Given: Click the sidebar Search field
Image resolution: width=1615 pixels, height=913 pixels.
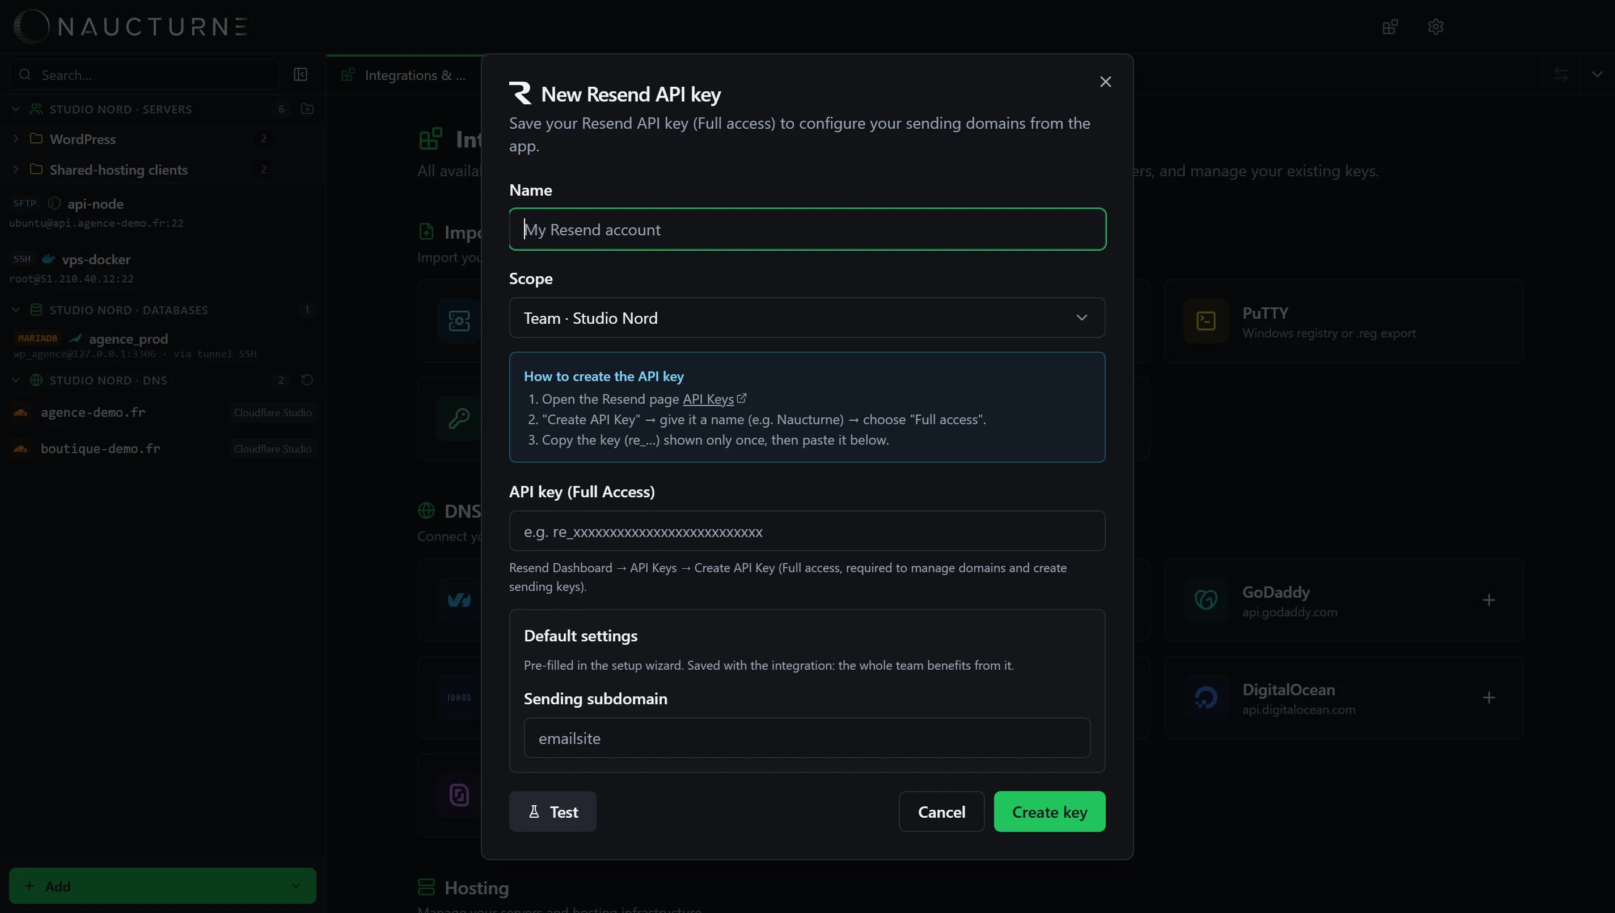Looking at the screenshot, I should point(144,75).
